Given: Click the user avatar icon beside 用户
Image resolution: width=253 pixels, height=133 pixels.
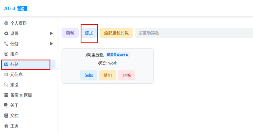Looking at the screenshot, I should tap(6, 54).
